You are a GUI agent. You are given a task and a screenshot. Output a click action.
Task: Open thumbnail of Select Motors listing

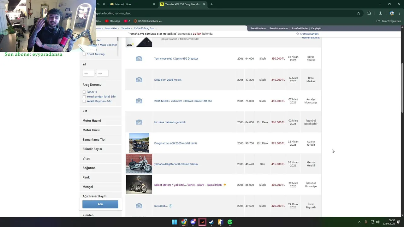tap(139, 184)
